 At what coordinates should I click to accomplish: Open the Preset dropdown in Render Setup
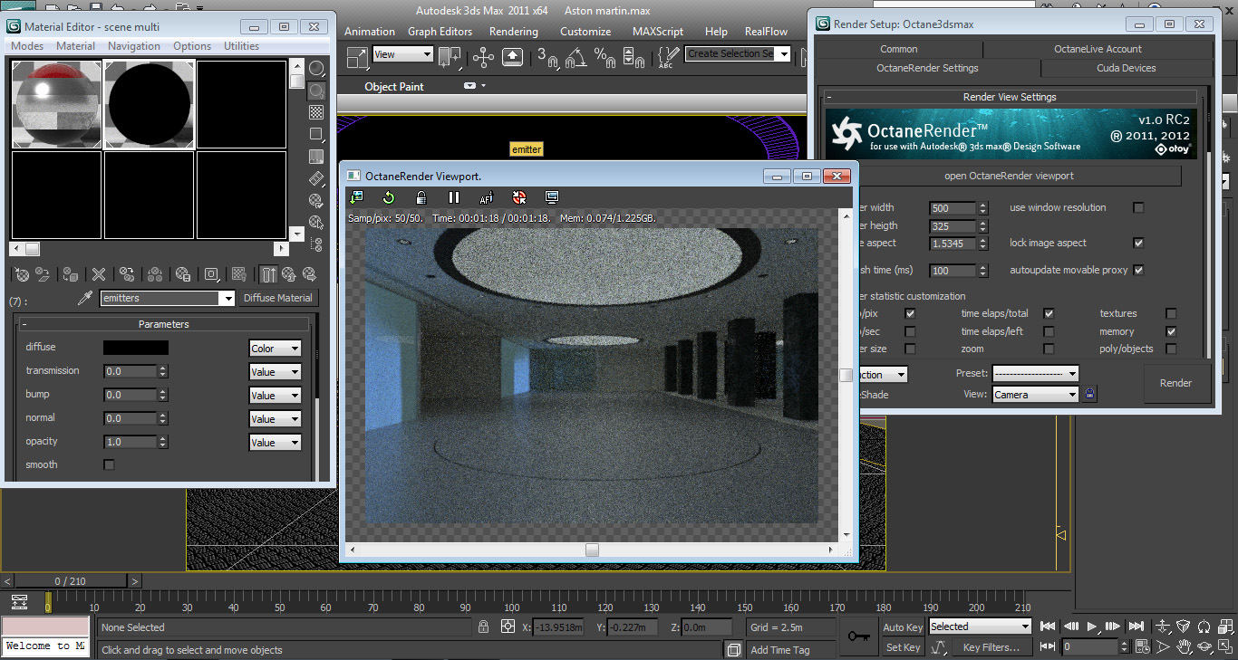click(1036, 373)
